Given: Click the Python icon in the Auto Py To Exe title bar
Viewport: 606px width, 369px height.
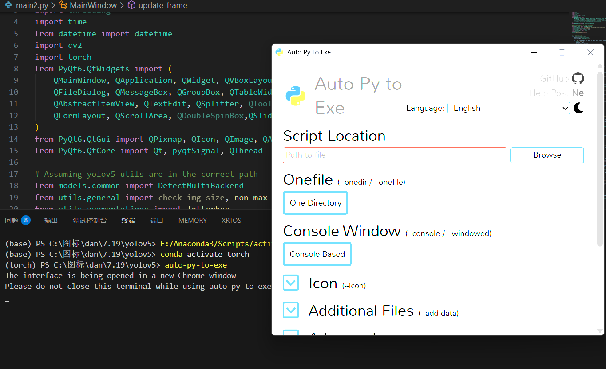Looking at the screenshot, I should point(279,52).
